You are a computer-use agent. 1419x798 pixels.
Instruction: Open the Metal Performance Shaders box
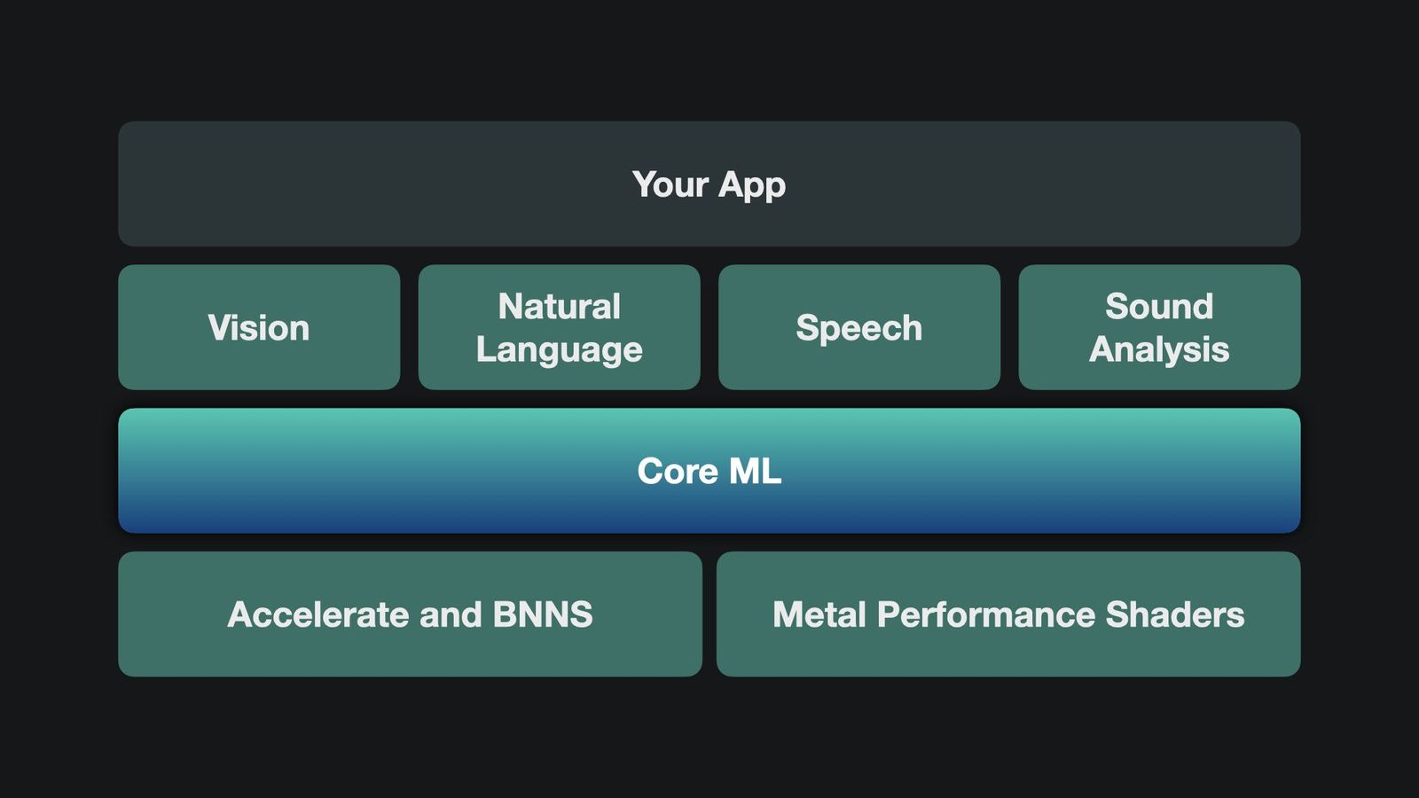[1008, 614]
